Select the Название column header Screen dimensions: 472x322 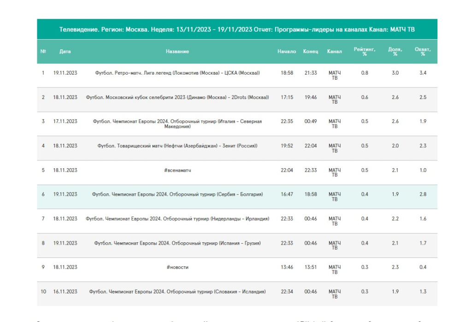(177, 52)
